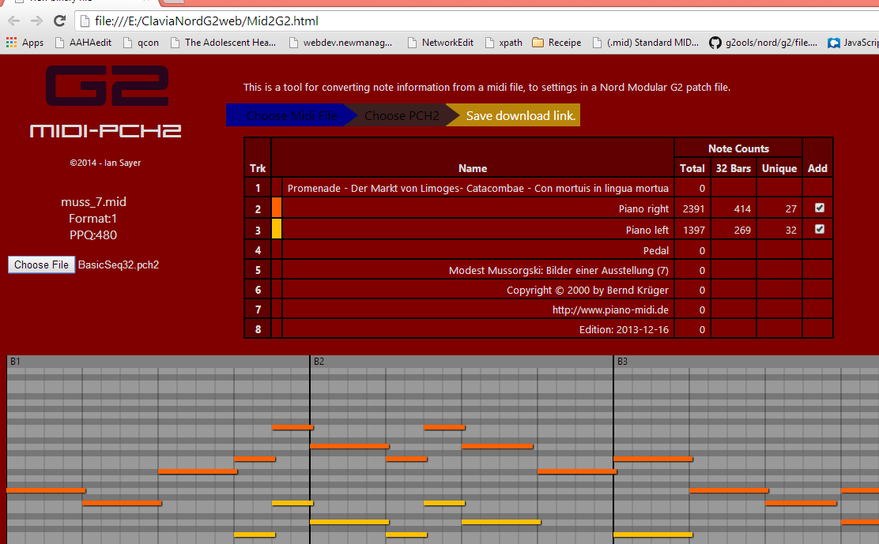Click the B2 bar marker in piano roll
Screen dimensions: 879x544
[319, 362]
